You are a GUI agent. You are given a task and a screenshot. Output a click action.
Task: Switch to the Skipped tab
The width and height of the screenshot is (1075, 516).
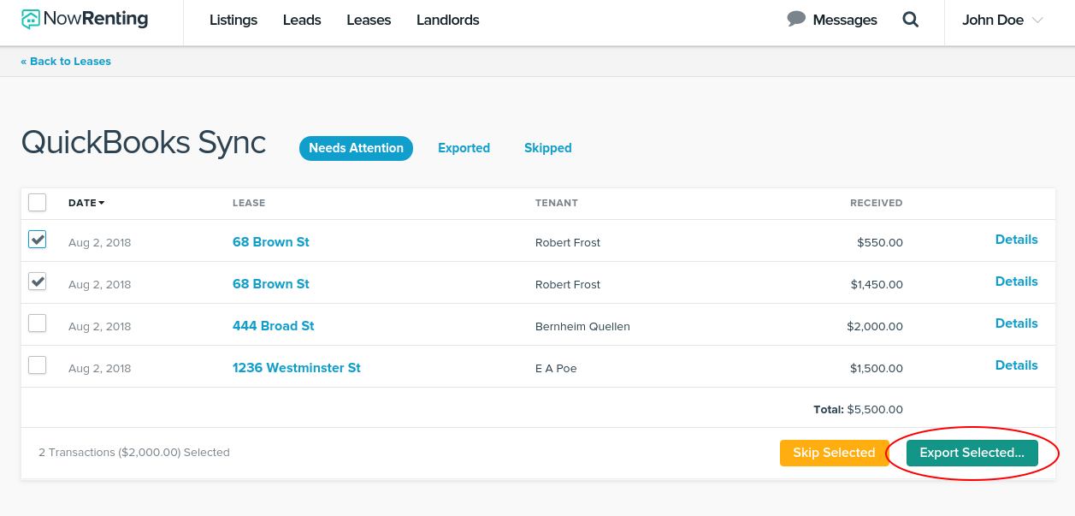[547, 148]
